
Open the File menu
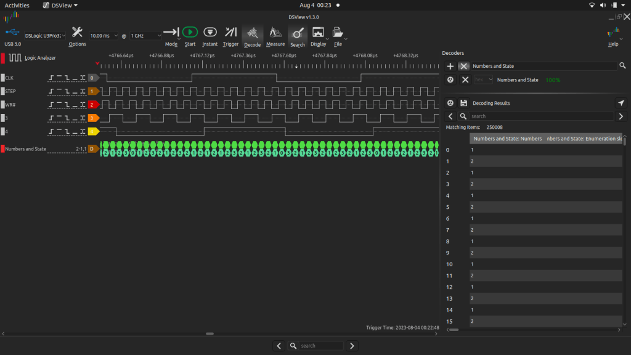[x=338, y=33]
